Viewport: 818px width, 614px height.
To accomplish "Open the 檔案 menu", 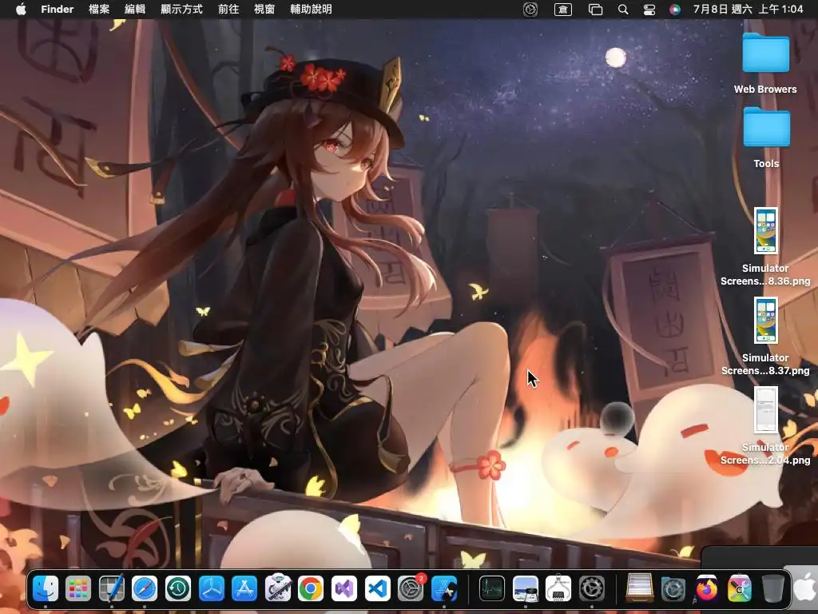I will click(99, 9).
